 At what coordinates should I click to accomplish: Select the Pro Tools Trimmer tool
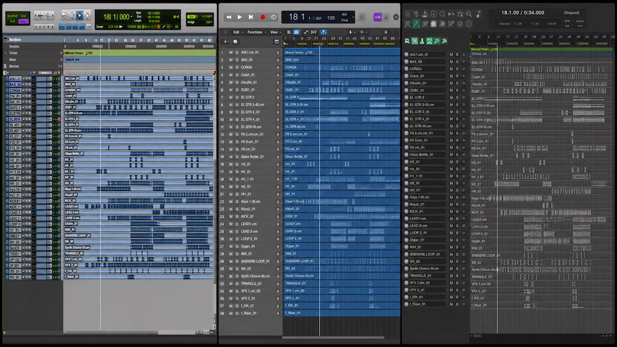65,16
